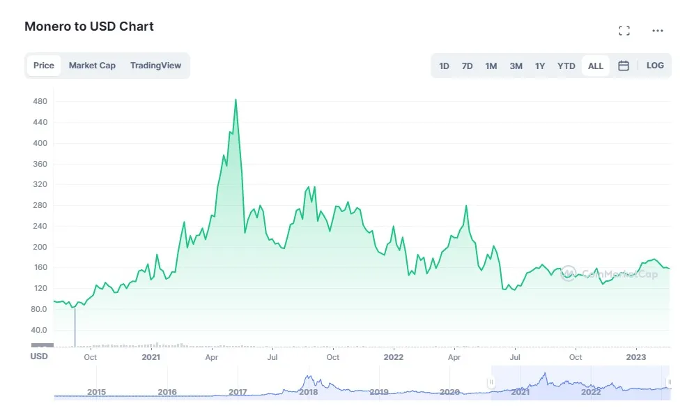Open the chart fullscreen view

[624, 30]
